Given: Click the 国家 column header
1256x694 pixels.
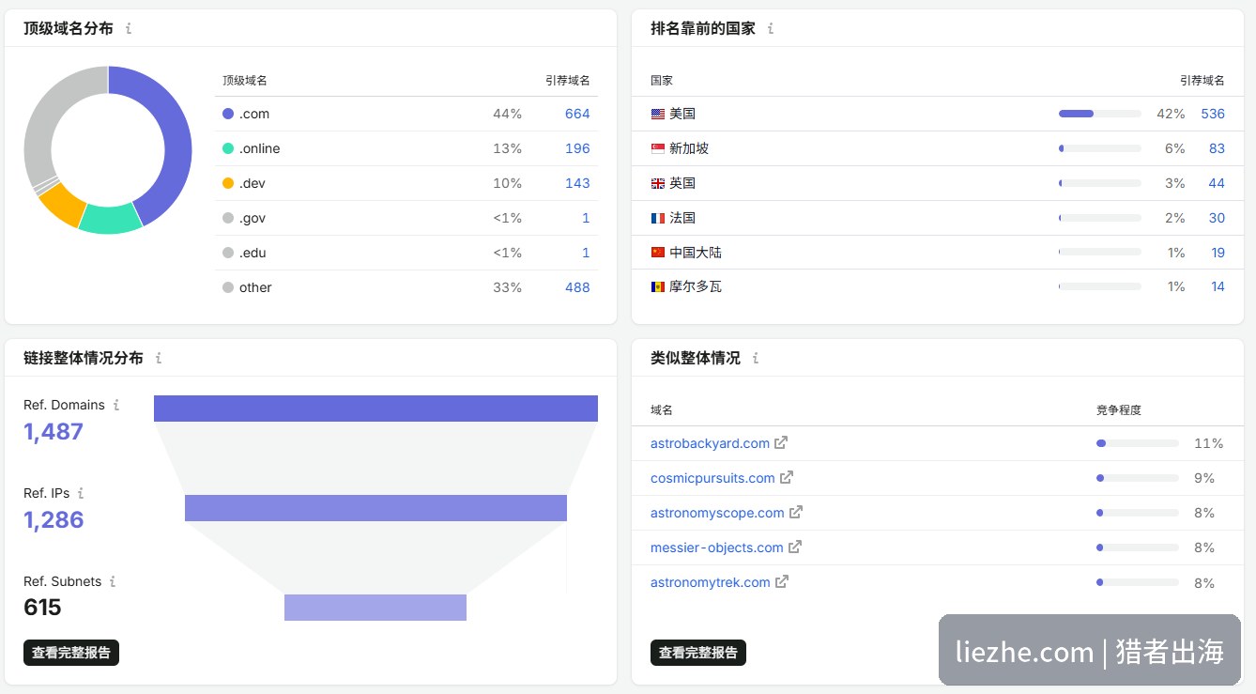Looking at the screenshot, I should pos(662,81).
